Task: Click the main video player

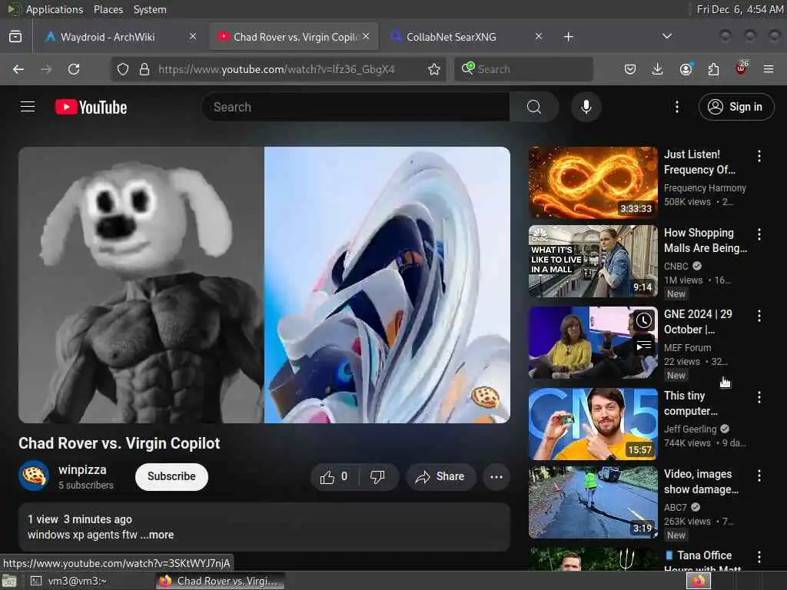Action: tap(264, 285)
